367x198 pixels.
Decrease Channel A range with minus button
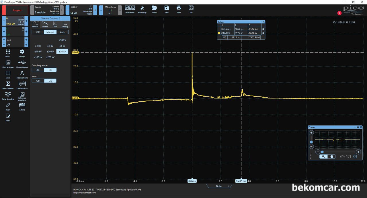[x=4, y=21]
